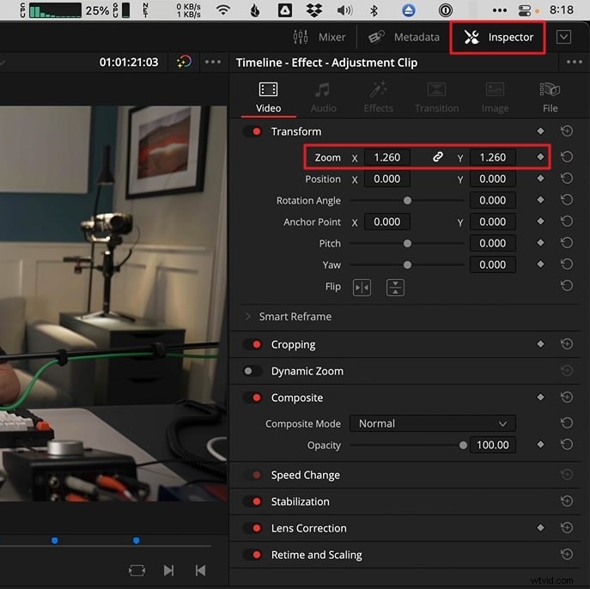This screenshot has height=589, width=590.
Task: Flip the clip horizontally
Action: click(362, 288)
